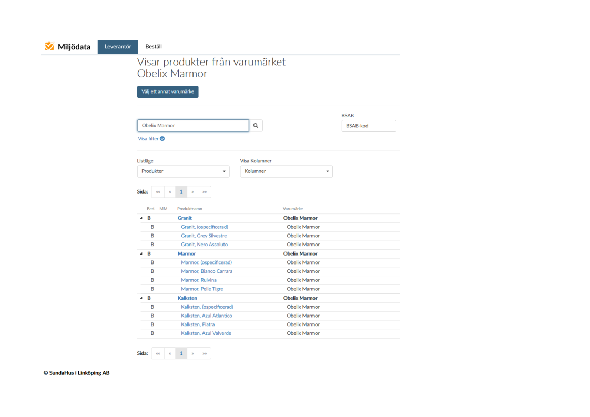Click the Bed. column header
This screenshot has width=590, height=417.
151,209
